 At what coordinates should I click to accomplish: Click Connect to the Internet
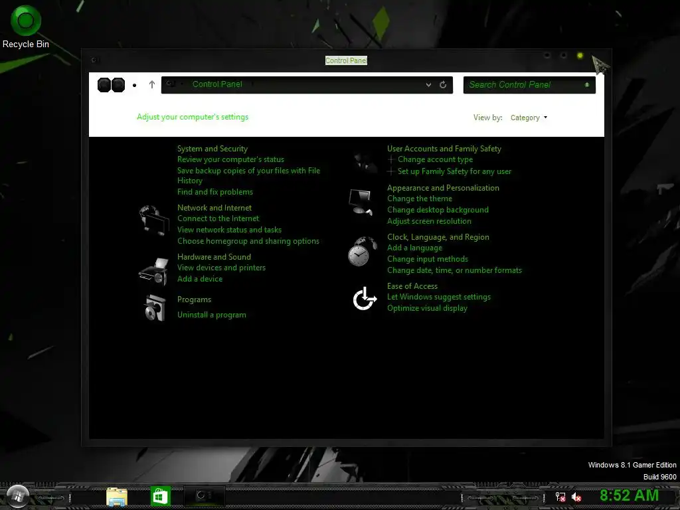[218, 218]
